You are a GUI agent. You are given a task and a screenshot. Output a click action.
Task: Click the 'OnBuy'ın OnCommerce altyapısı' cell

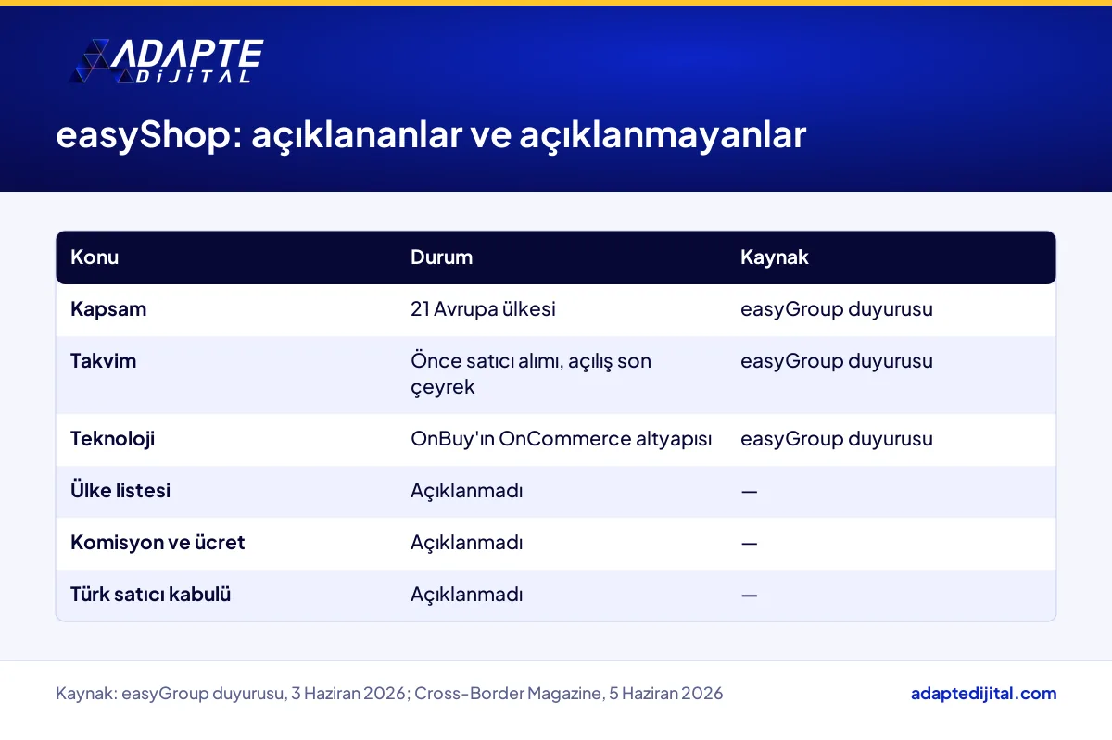coord(562,439)
